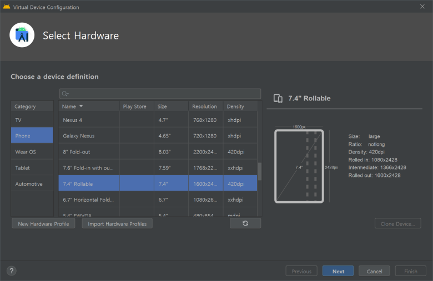Click the 768x1280 resolution cell
The width and height of the screenshot is (433, 281).
(x=205, y=120)
